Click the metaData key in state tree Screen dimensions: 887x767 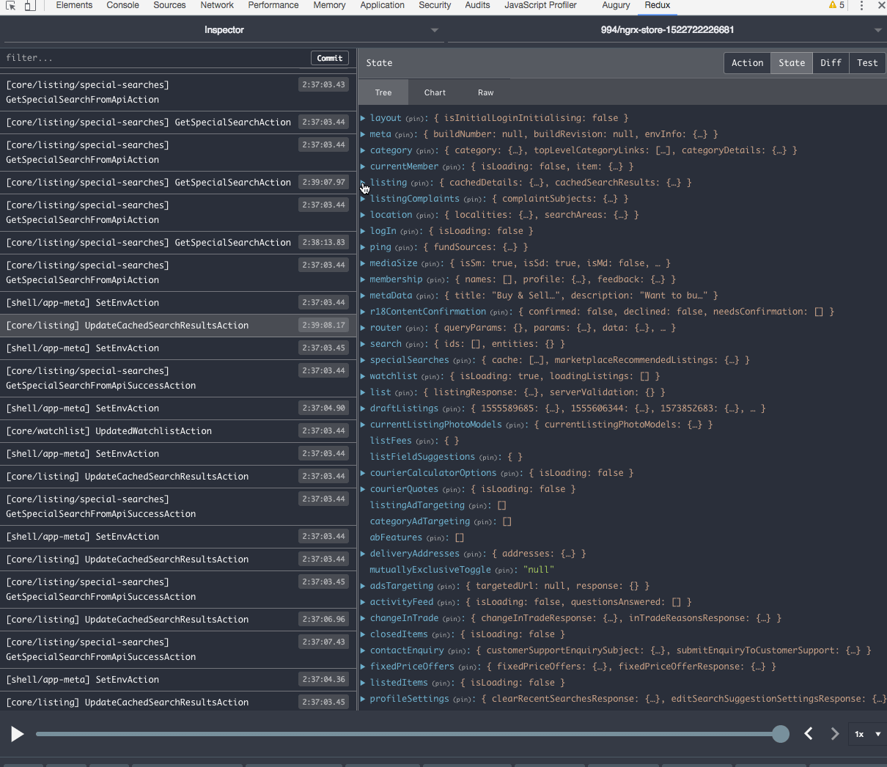(x=391, y=296)
